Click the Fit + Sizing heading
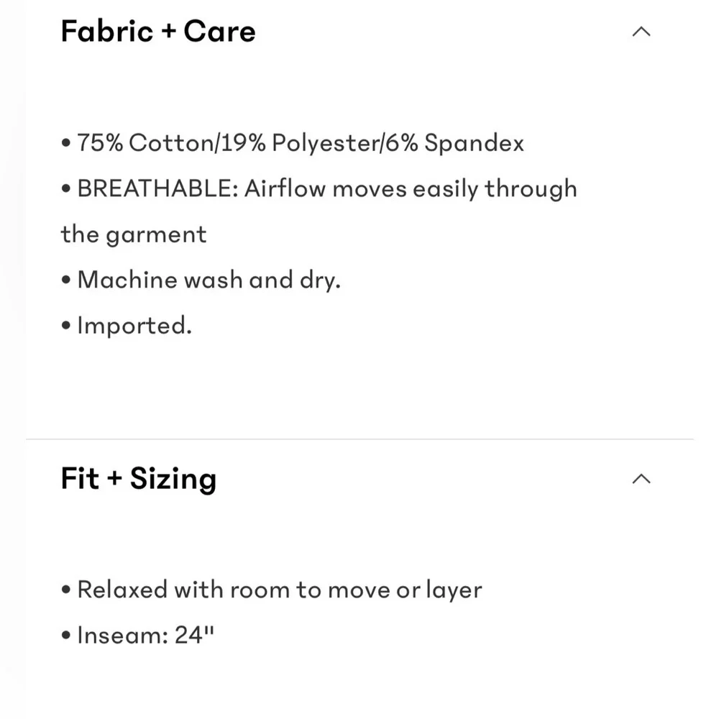This screenshot has width=719, height=719. [139, 479]
